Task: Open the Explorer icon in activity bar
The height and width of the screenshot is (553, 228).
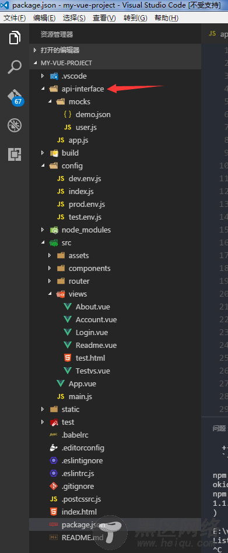Action: click(15, 38)
